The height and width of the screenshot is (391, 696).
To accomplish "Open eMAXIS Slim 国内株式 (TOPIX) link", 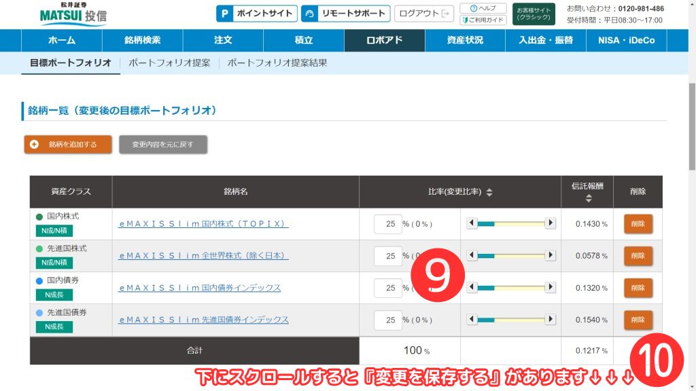I will [x=203, y=224].
